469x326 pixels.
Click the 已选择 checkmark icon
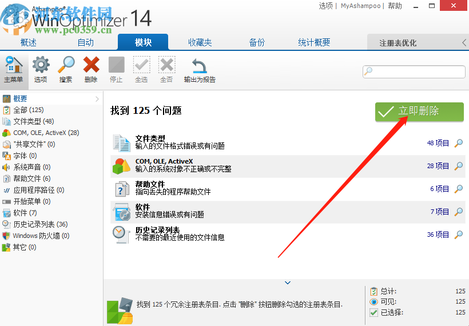[373, 312]
